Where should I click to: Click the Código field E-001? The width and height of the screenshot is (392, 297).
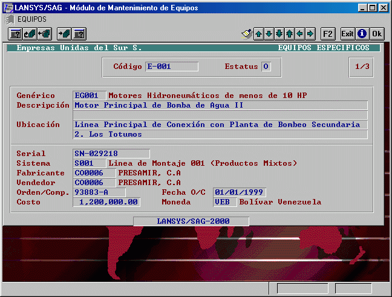pyautogui.click(x=172, y=67)
